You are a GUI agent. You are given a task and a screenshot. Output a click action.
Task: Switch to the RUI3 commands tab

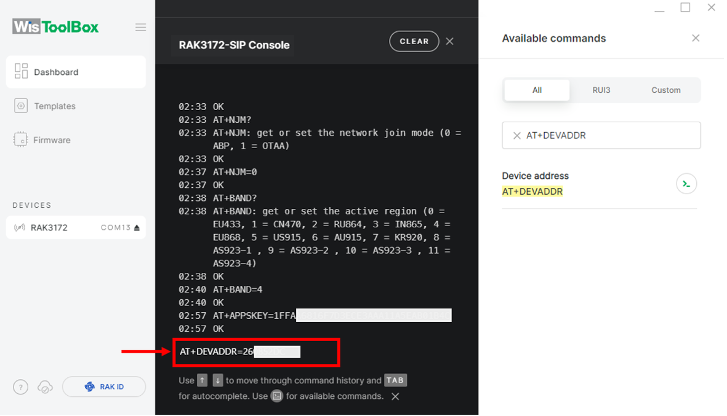click(601, 90)
